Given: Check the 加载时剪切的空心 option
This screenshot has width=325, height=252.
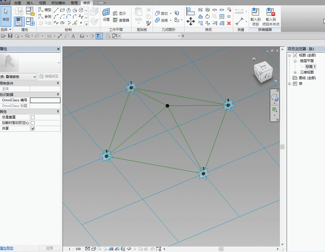Looking at the screenshot, I should coord(33,123).
